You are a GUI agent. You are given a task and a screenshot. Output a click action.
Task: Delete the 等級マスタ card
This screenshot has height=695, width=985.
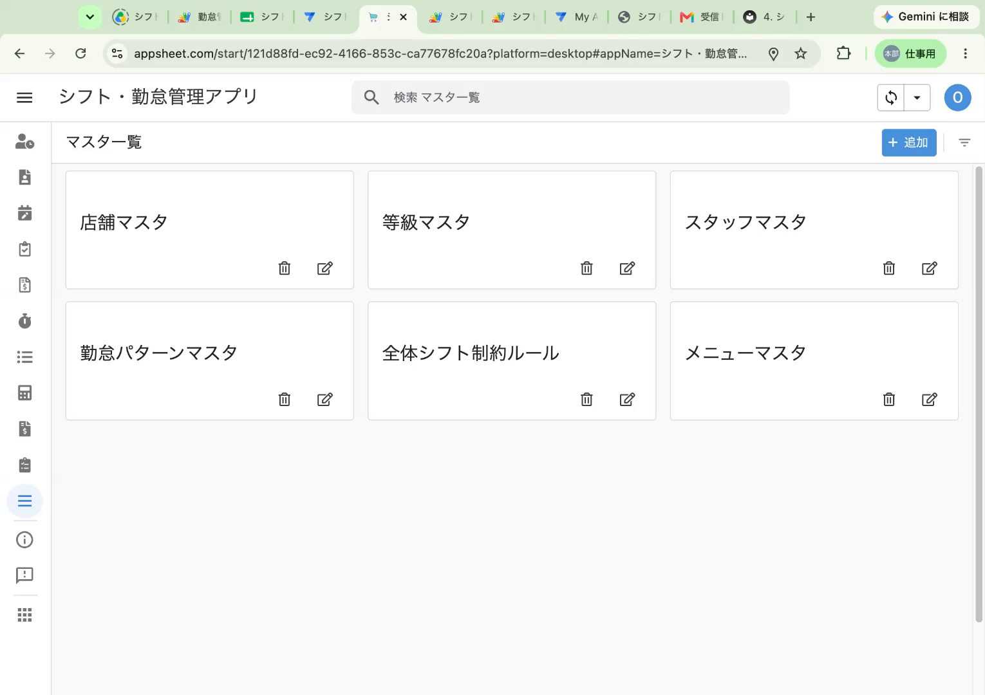coord(586,268)
